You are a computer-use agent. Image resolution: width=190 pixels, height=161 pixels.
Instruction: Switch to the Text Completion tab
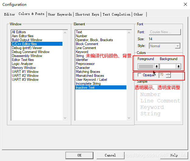click(116, 14)
